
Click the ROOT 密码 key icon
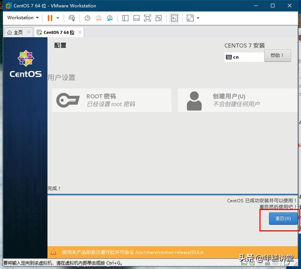(x=68, y=100)
